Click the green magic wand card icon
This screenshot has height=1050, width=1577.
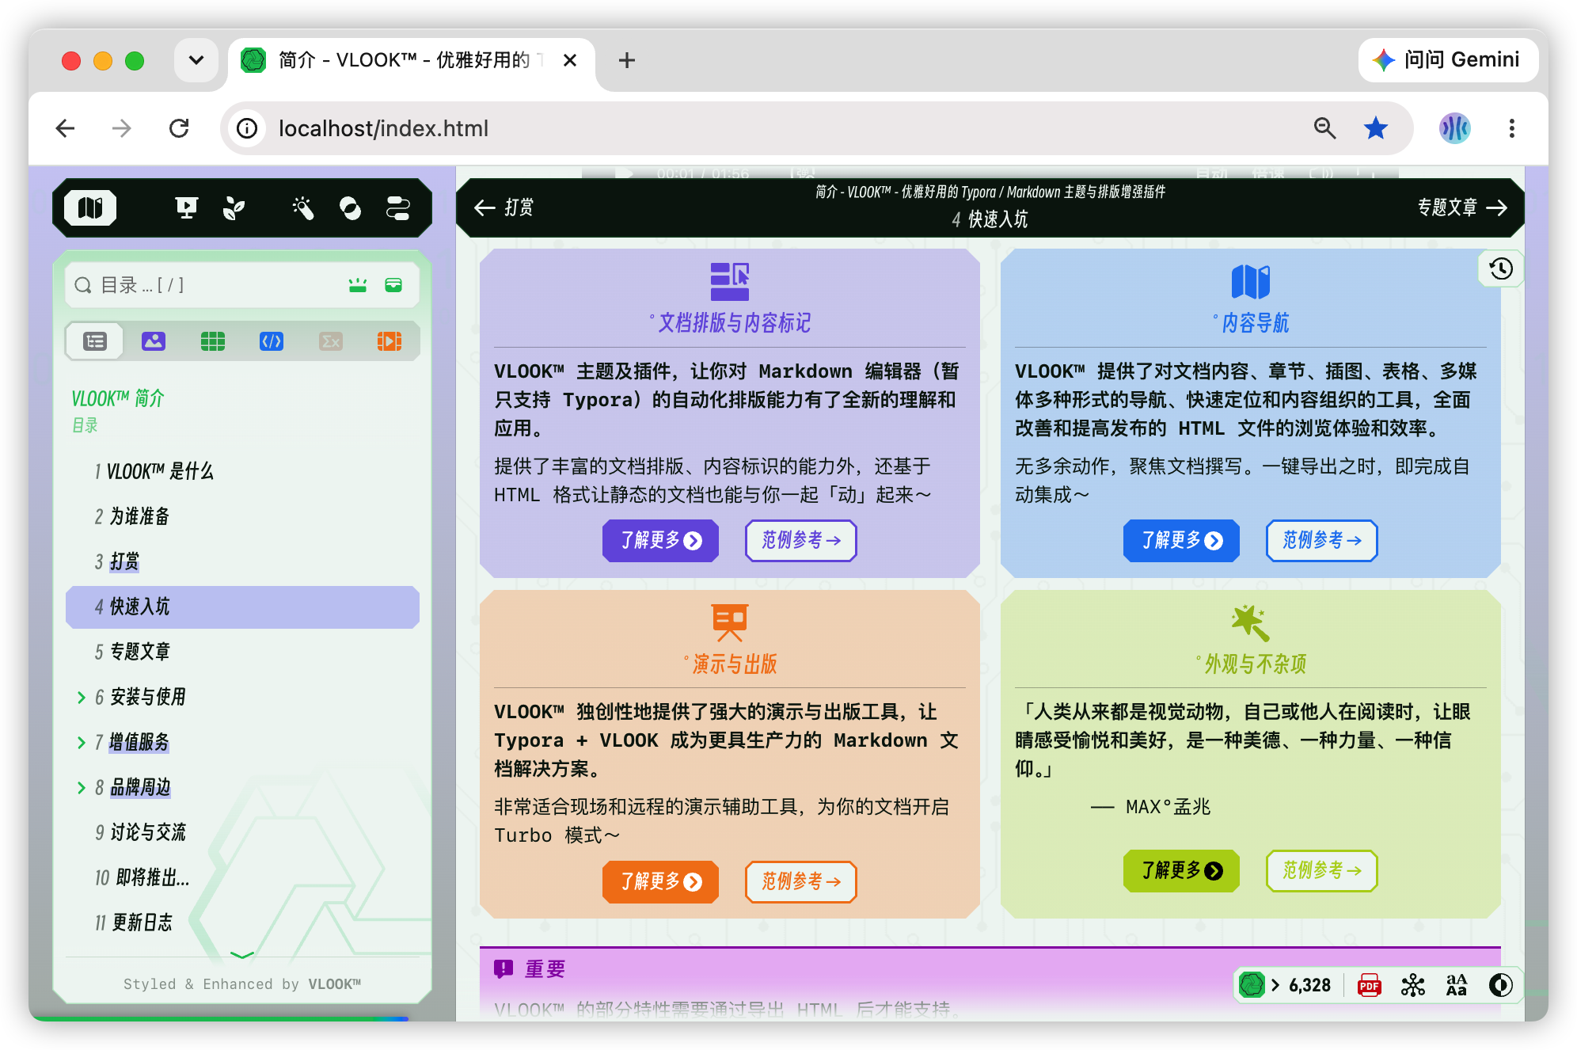1251,623
